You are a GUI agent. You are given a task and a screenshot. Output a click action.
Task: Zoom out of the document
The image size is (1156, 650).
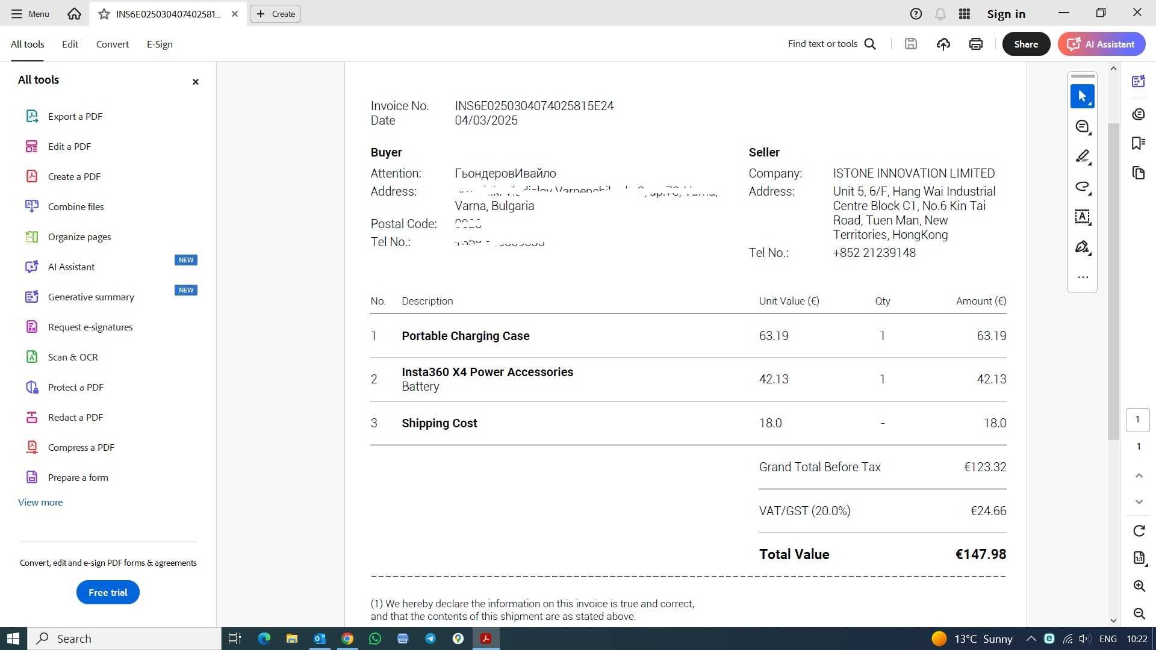tap(1139, 613)
